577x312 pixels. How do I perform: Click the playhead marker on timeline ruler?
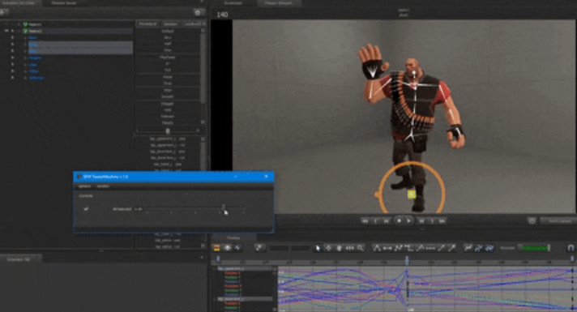point(407,260)
